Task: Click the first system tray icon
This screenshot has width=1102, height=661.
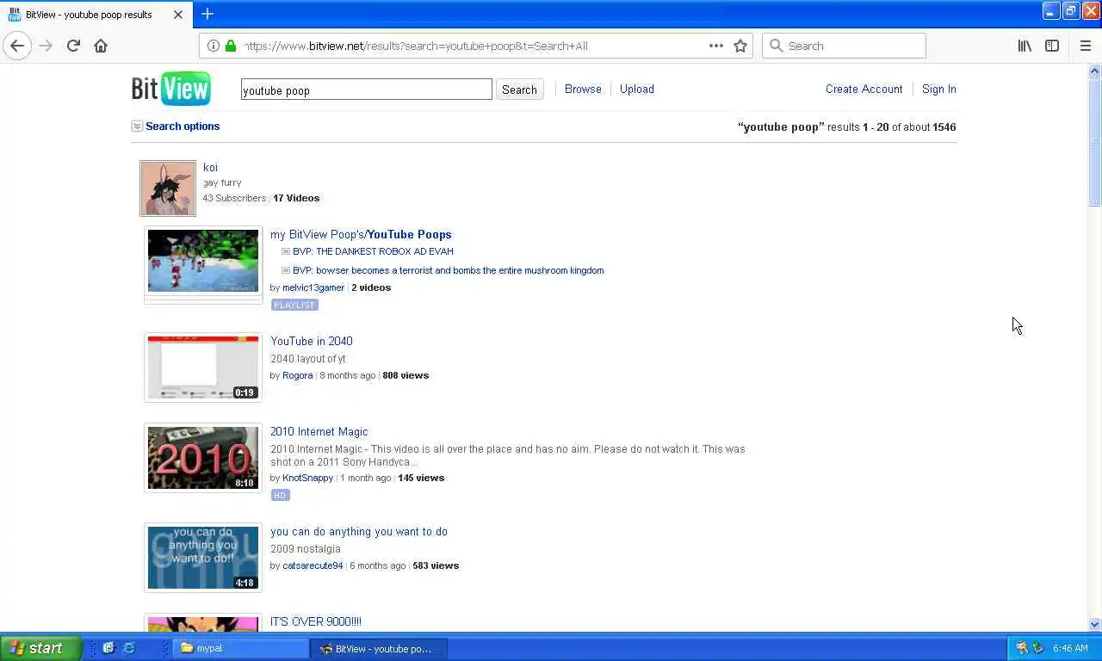Action: pyautogui.click(x=1022, y=648)
